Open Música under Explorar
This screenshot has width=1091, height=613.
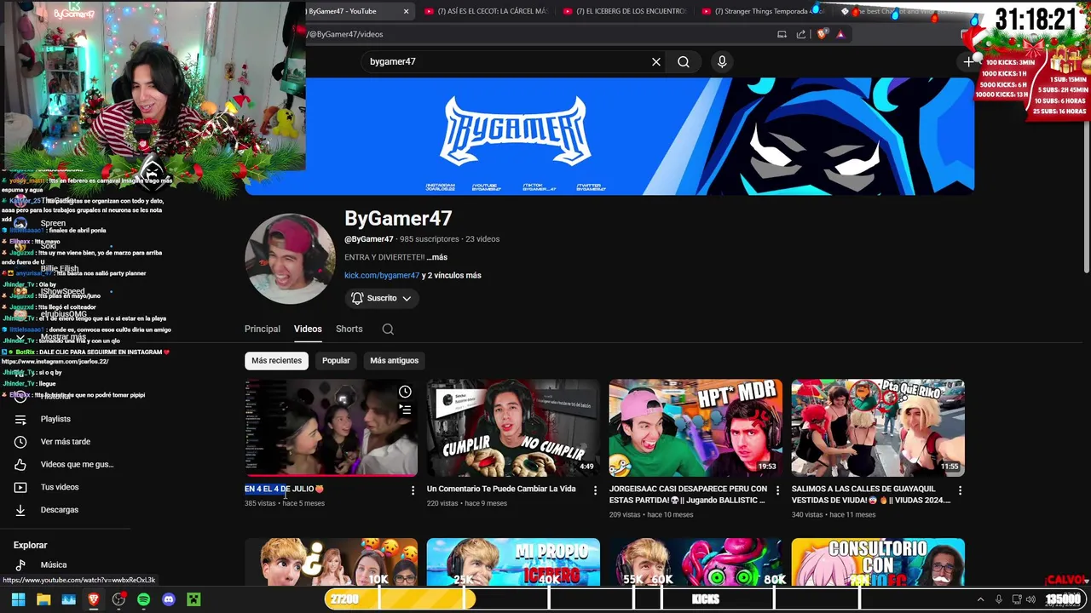coord(53,564)
